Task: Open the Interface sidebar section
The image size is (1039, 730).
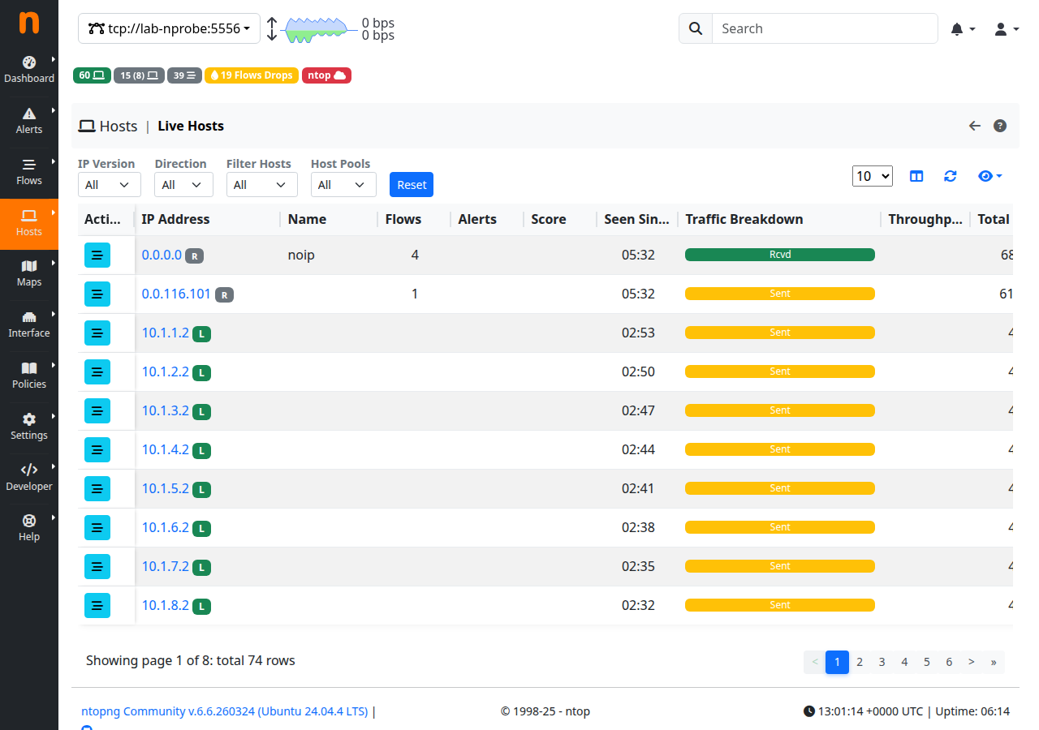Action: coord(29,324)
